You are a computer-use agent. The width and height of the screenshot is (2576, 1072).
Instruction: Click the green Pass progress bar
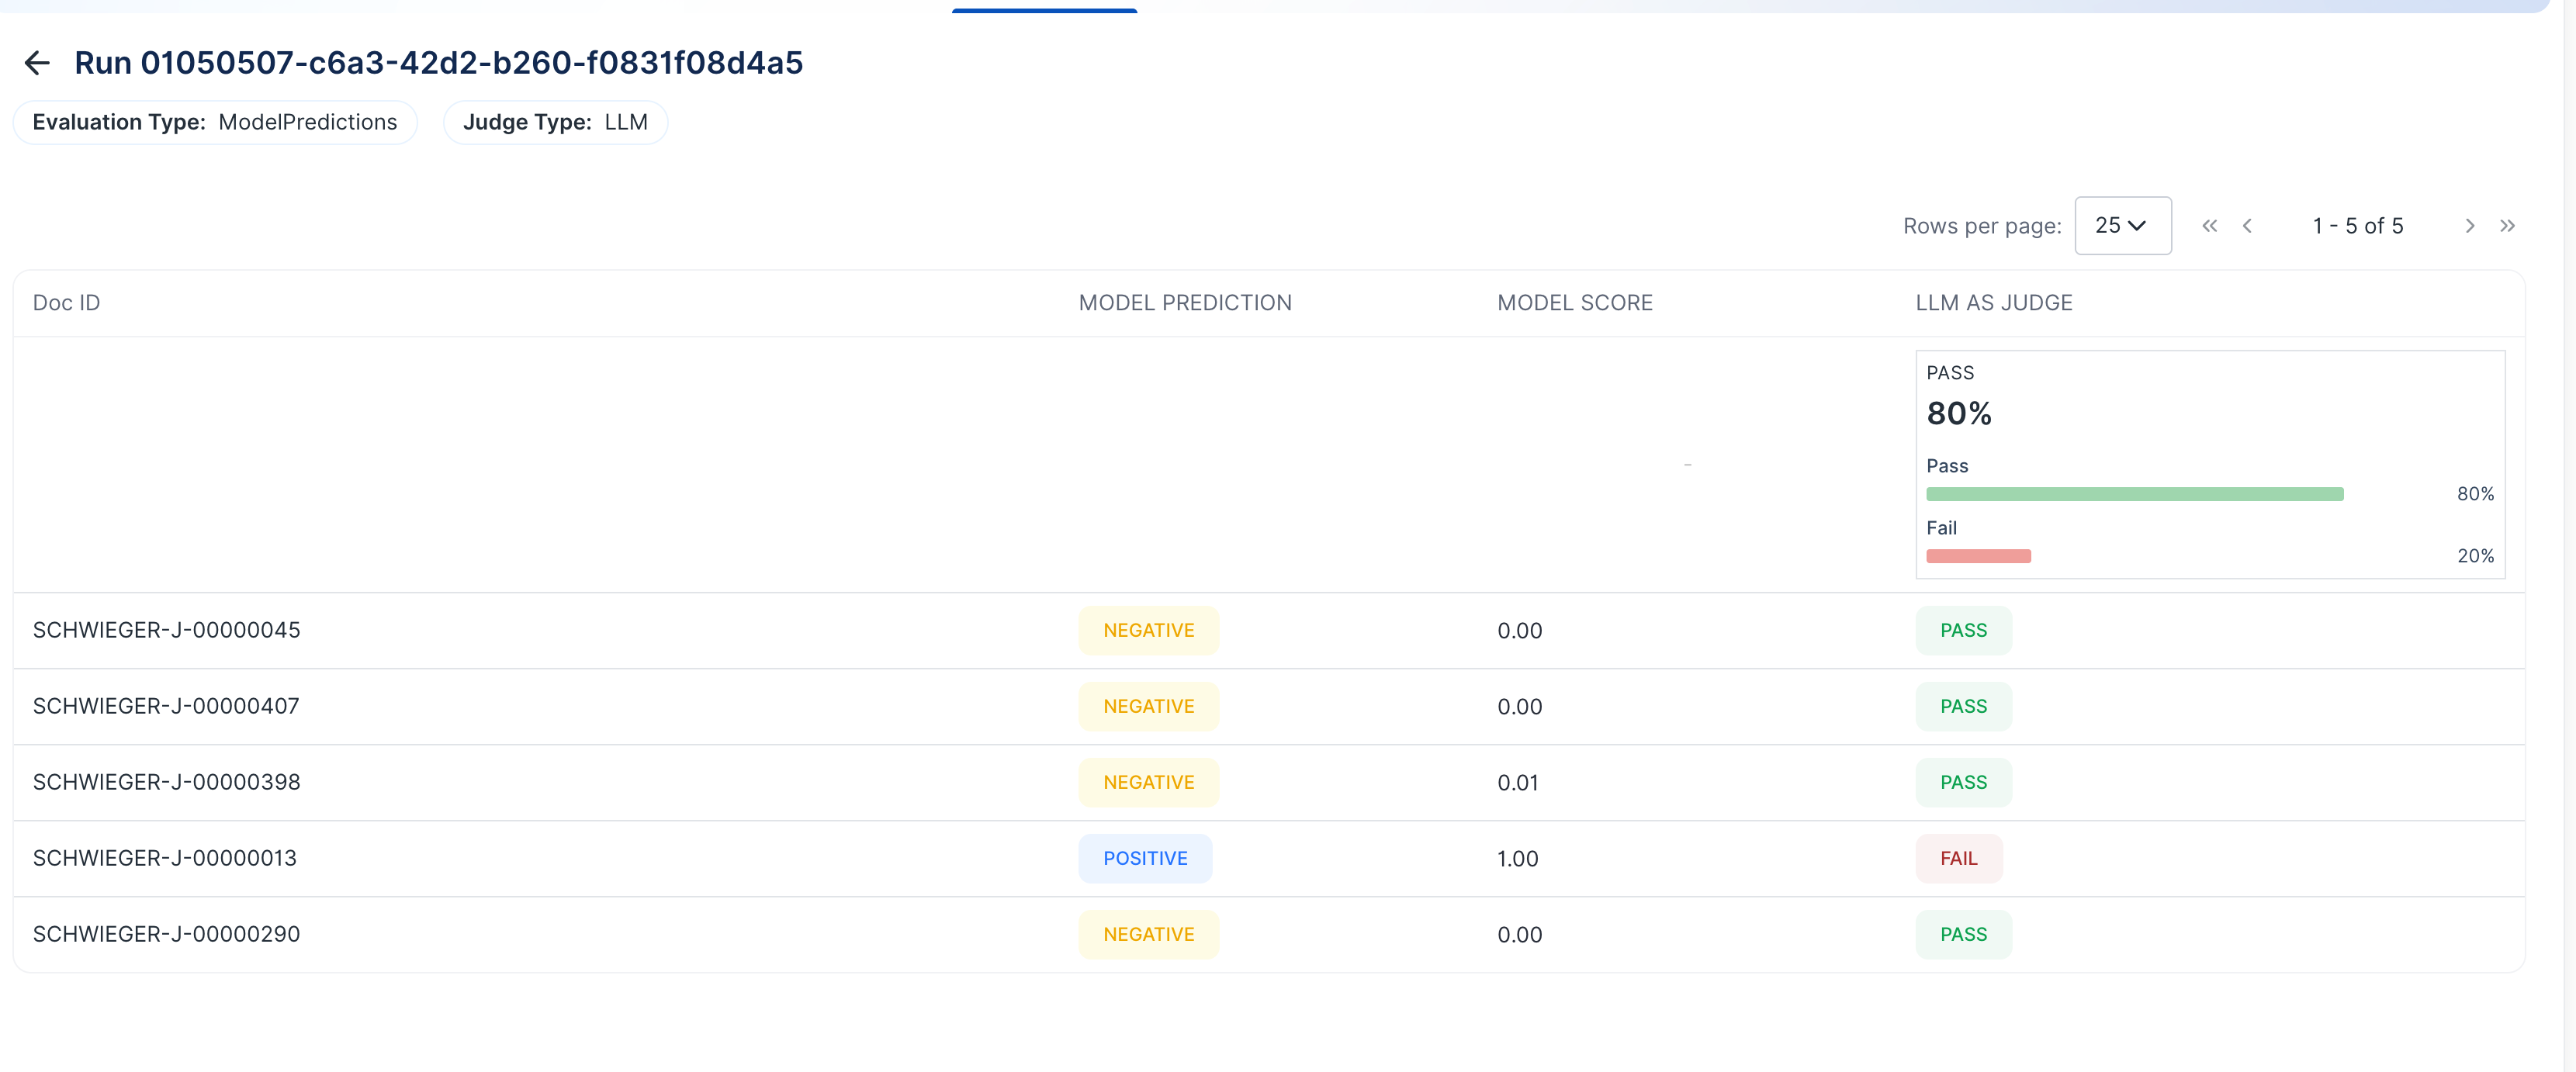2135,494
